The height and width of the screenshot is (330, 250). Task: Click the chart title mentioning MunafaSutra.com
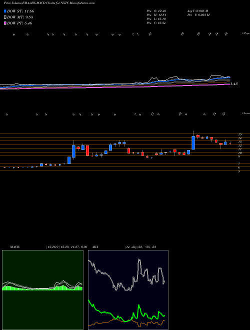[49, 3]
